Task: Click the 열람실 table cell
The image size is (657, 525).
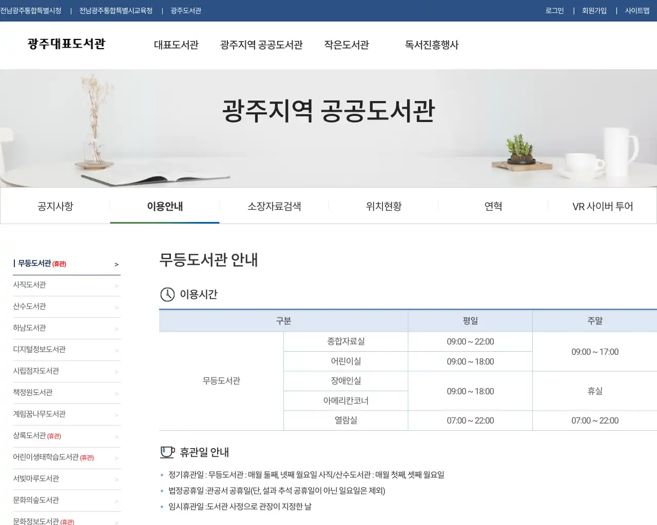Action: 346,420
